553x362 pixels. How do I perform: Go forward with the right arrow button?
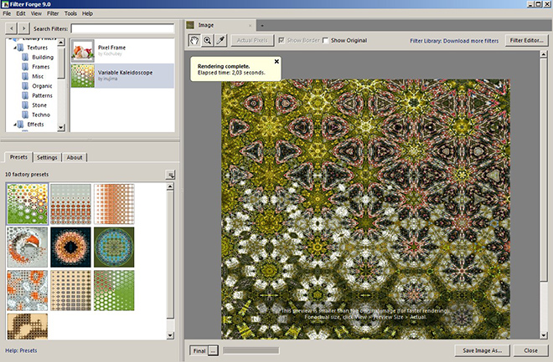tap(23, 28)
